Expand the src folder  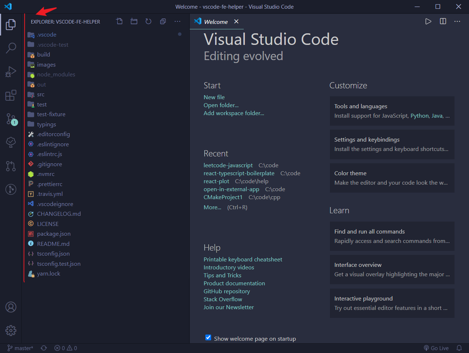[41, 94]
